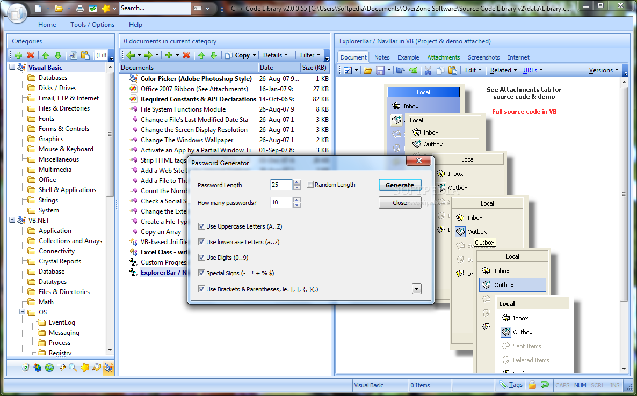Collapse the OS folder node

[x=23, y=312]
